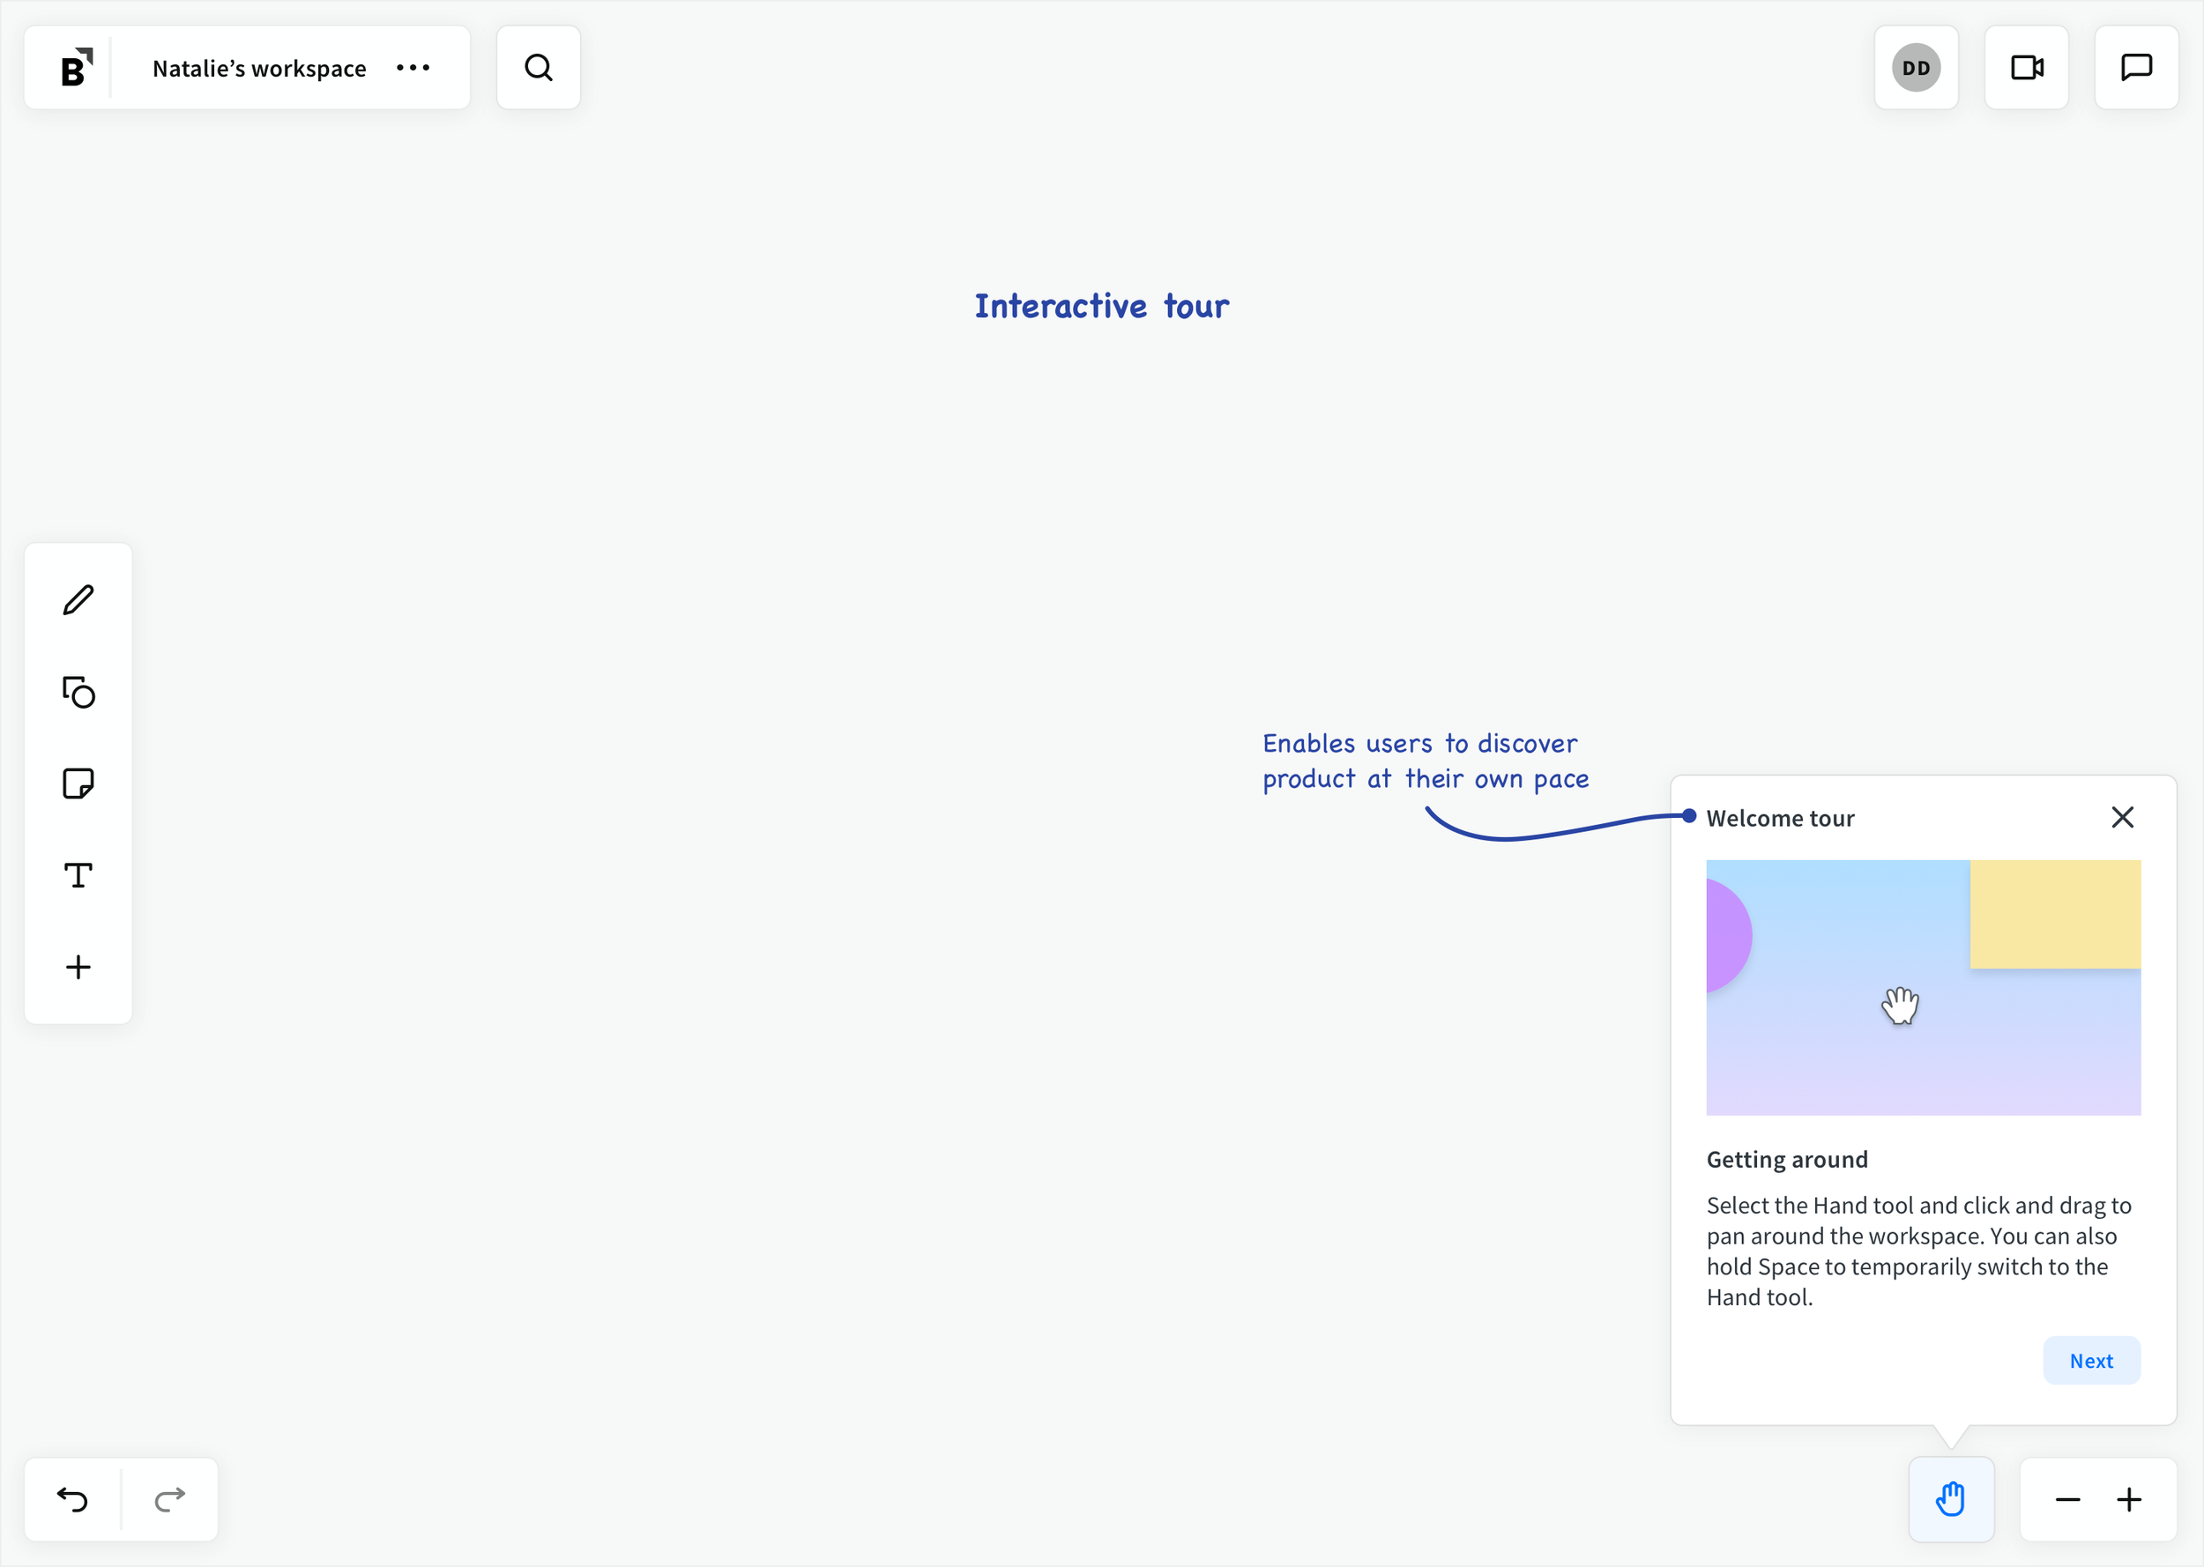Open the Natalie's workspace title

click(259, 69)
